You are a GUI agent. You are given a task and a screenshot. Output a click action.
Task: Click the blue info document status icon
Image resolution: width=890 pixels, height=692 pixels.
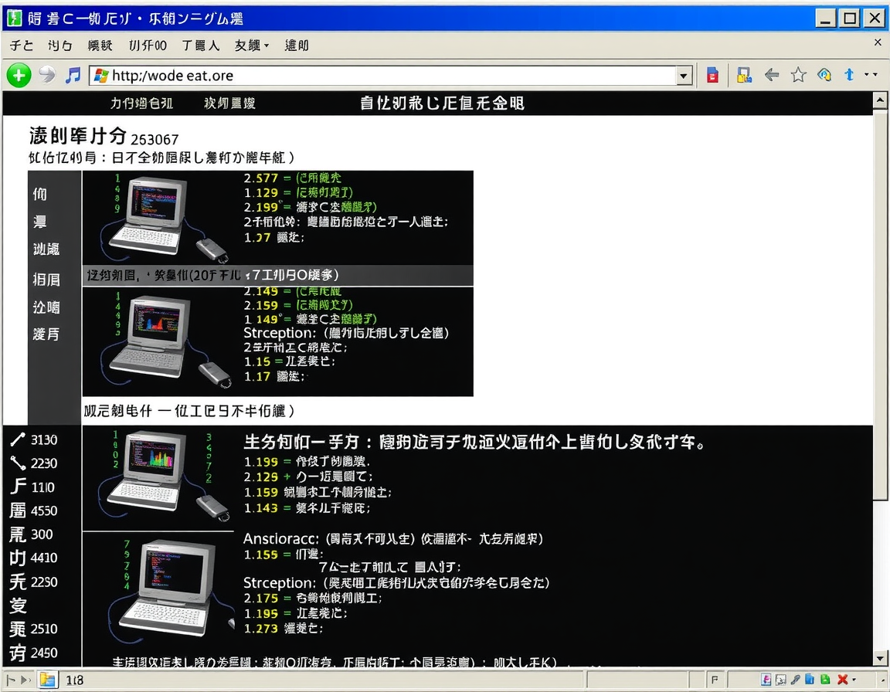pyautogui.click(x=810, y=679)
